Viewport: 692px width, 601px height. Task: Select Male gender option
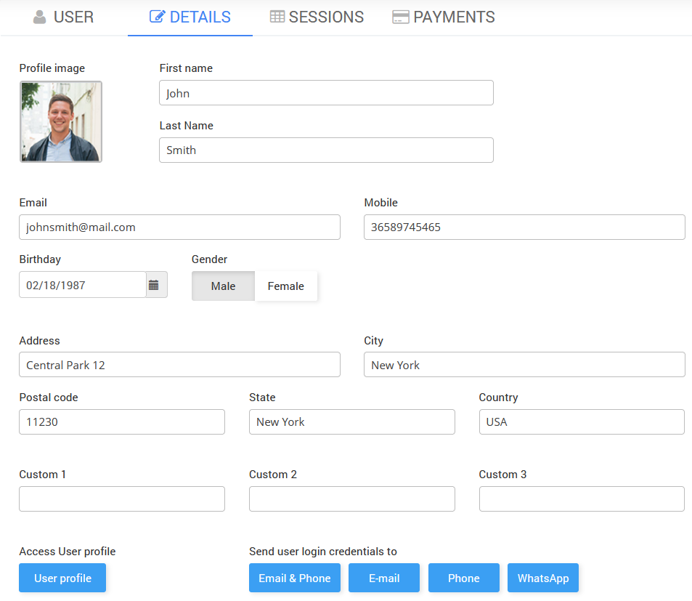pyautogui.click(x=223, y=286)
